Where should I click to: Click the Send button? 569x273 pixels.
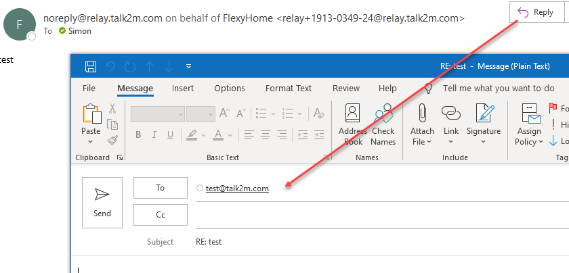[x=102, y=203]
